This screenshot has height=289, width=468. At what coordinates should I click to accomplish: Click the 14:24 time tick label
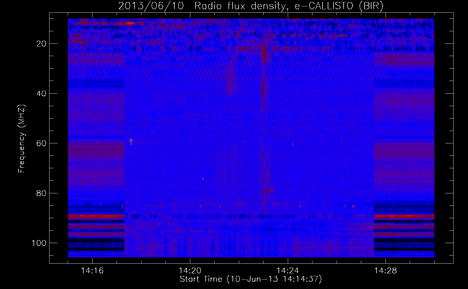[288, 271]
